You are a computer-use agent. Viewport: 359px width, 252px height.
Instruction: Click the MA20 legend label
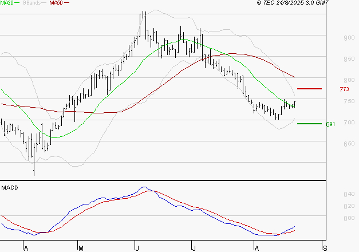pyautogui.click(x=6, y=3)
